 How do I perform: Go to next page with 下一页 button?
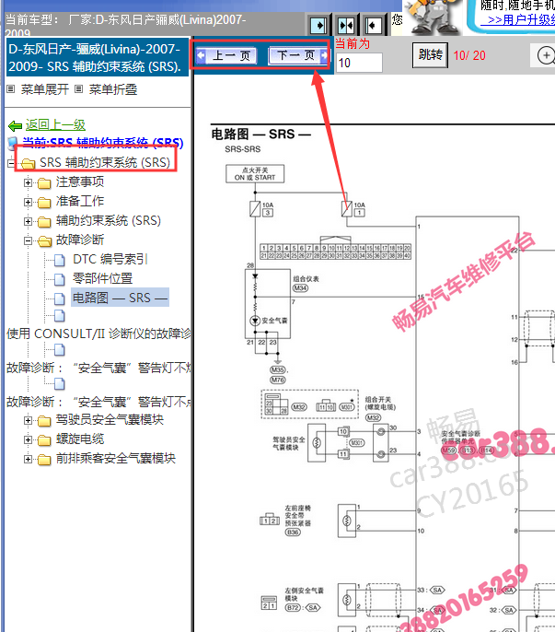(x=298, y=55)
